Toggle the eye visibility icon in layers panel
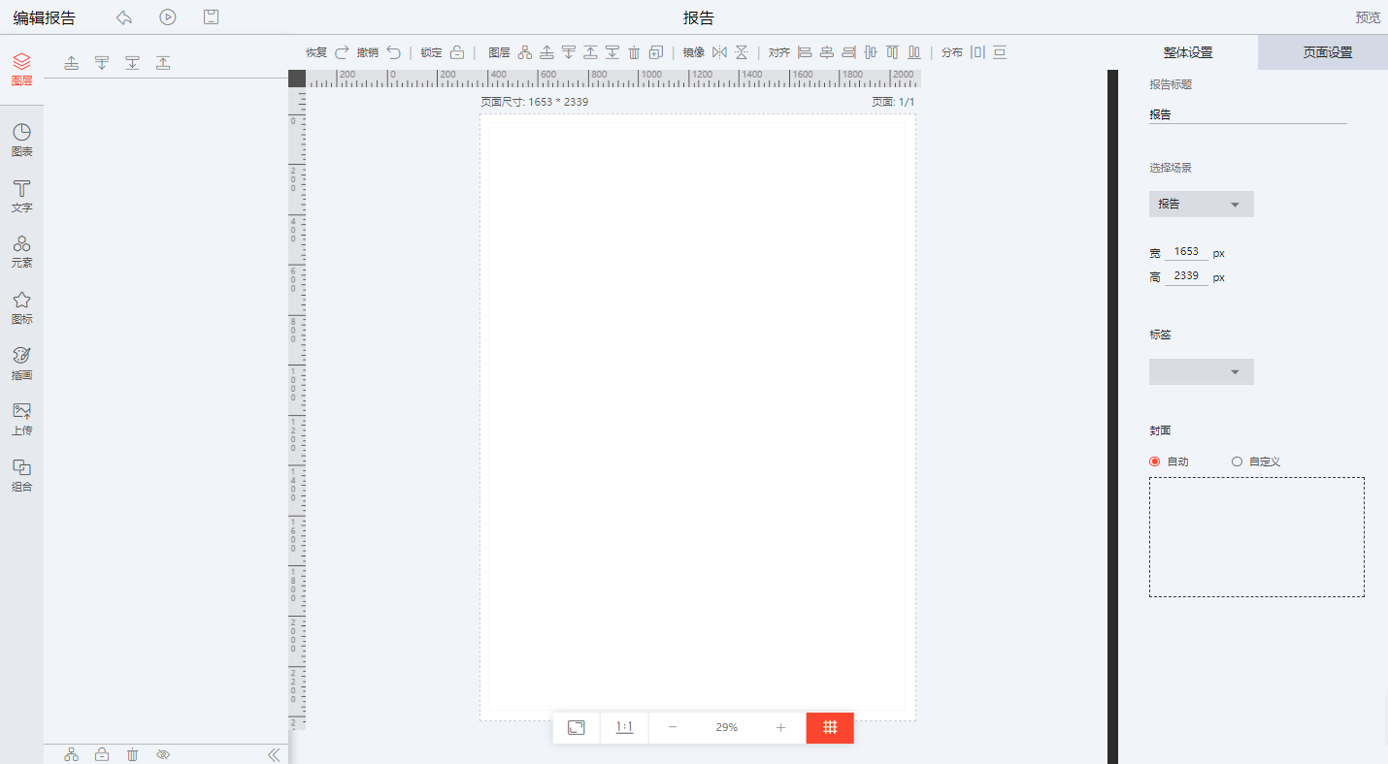This screenshot has height=764, width=1388. (163, 754)
